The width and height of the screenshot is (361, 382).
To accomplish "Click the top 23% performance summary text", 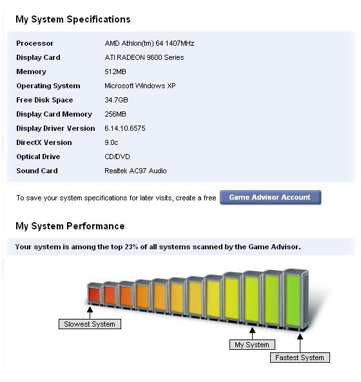I will [158, 247].
